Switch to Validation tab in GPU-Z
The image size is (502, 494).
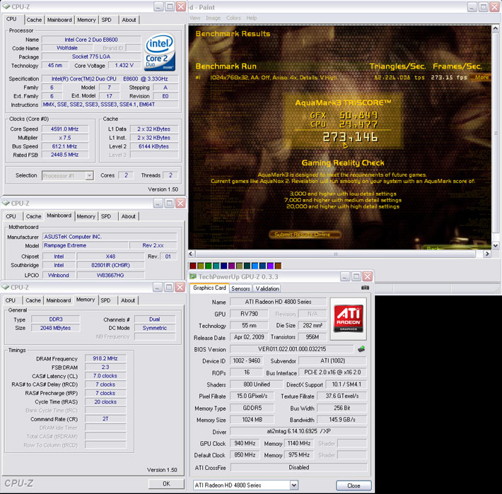point(267,288)
